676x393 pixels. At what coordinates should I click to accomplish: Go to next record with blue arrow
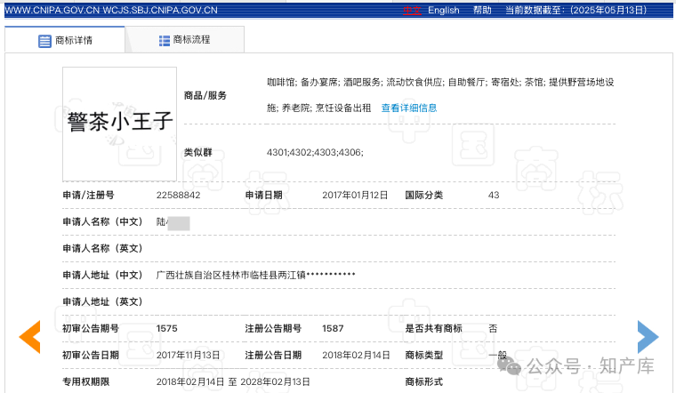pos(648,337)
